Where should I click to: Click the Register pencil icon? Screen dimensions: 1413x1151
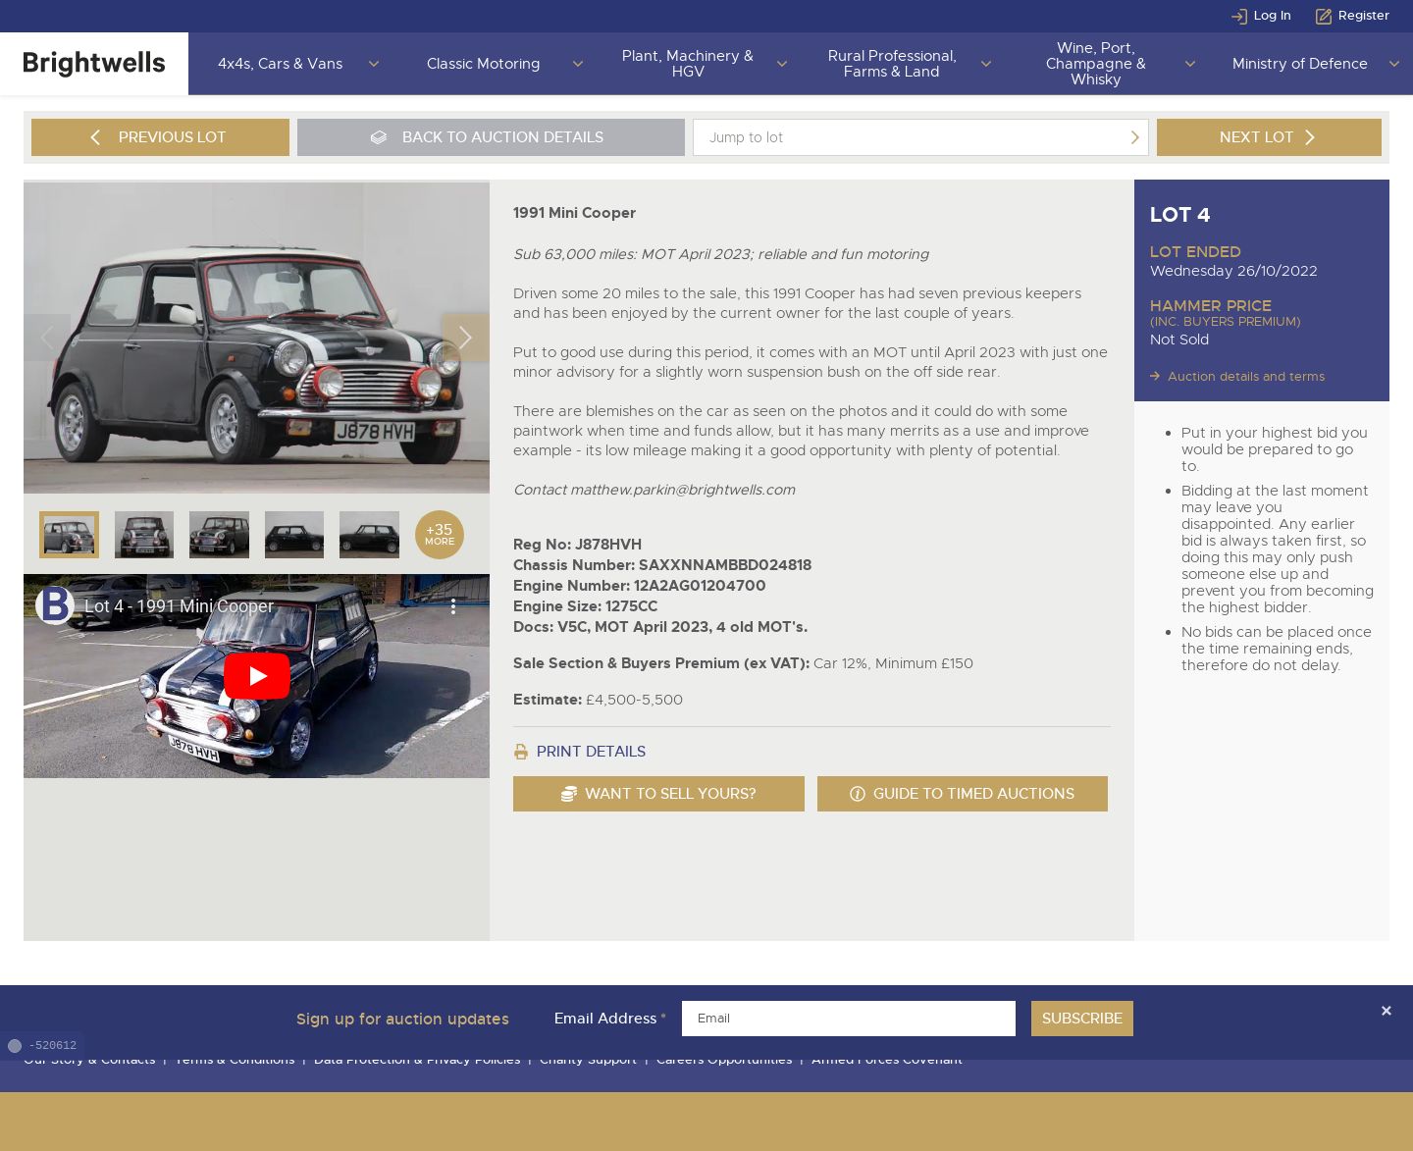click(1324, 16)
